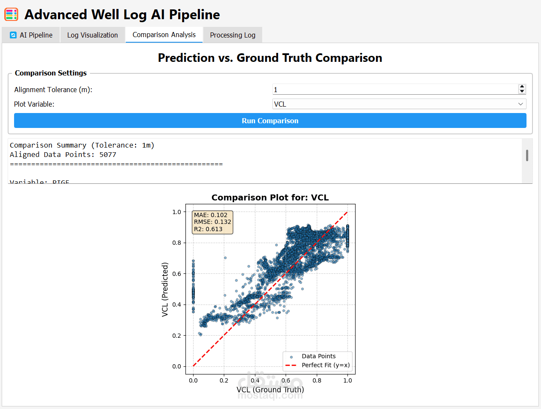Screen dimensions: 541x409
Task: Click the 'Comparison Plot for: VCL' chart title
Action: (270, 197)
